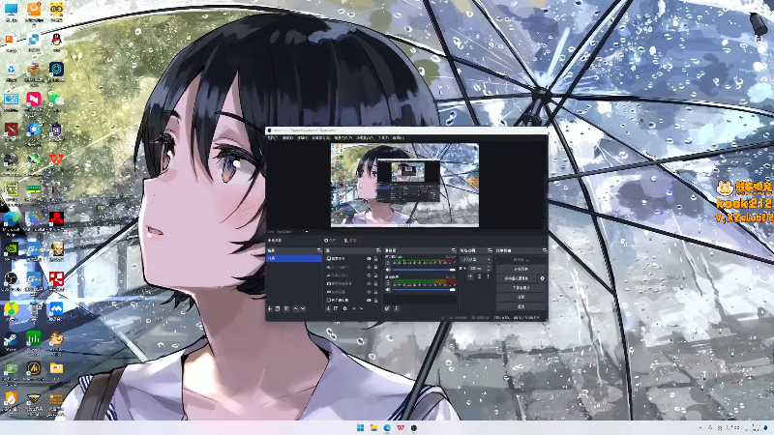
Task: Float the Audio Mixer dock panel
Action: 454,250
